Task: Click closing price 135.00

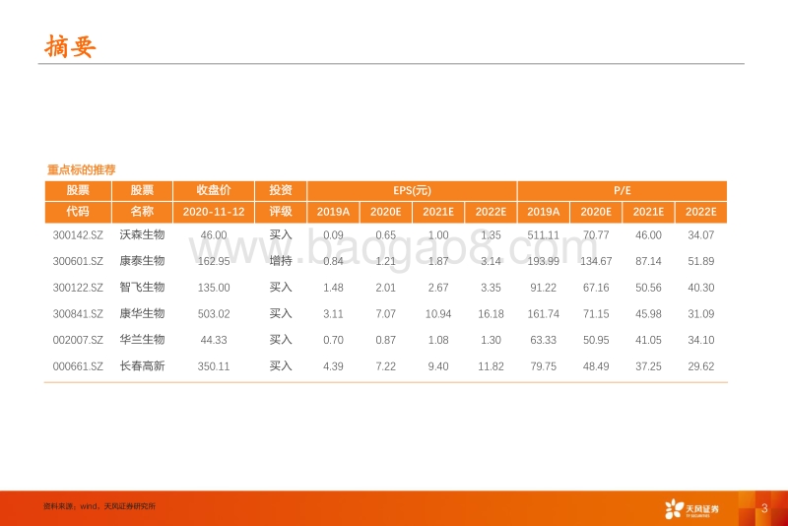Action: click(x=214, y=288)
